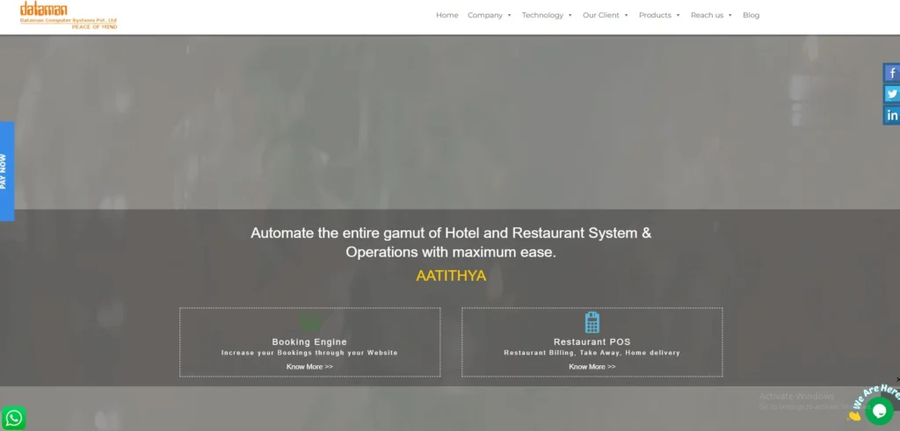Expand the Our Client dropdown arrow
Viewport: 900px width, 431px height.
click(626, 16)
